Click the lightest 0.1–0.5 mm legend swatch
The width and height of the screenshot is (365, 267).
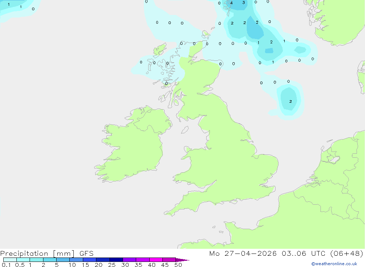click(x=10, y=260)
